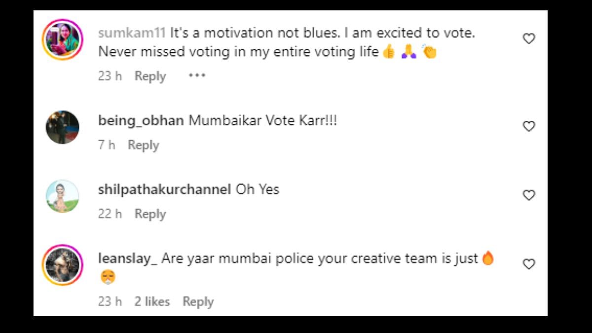Open shilpathakurchannel's profile via username
The width and height of the screenshot is (592, 333).
(164, 189)
